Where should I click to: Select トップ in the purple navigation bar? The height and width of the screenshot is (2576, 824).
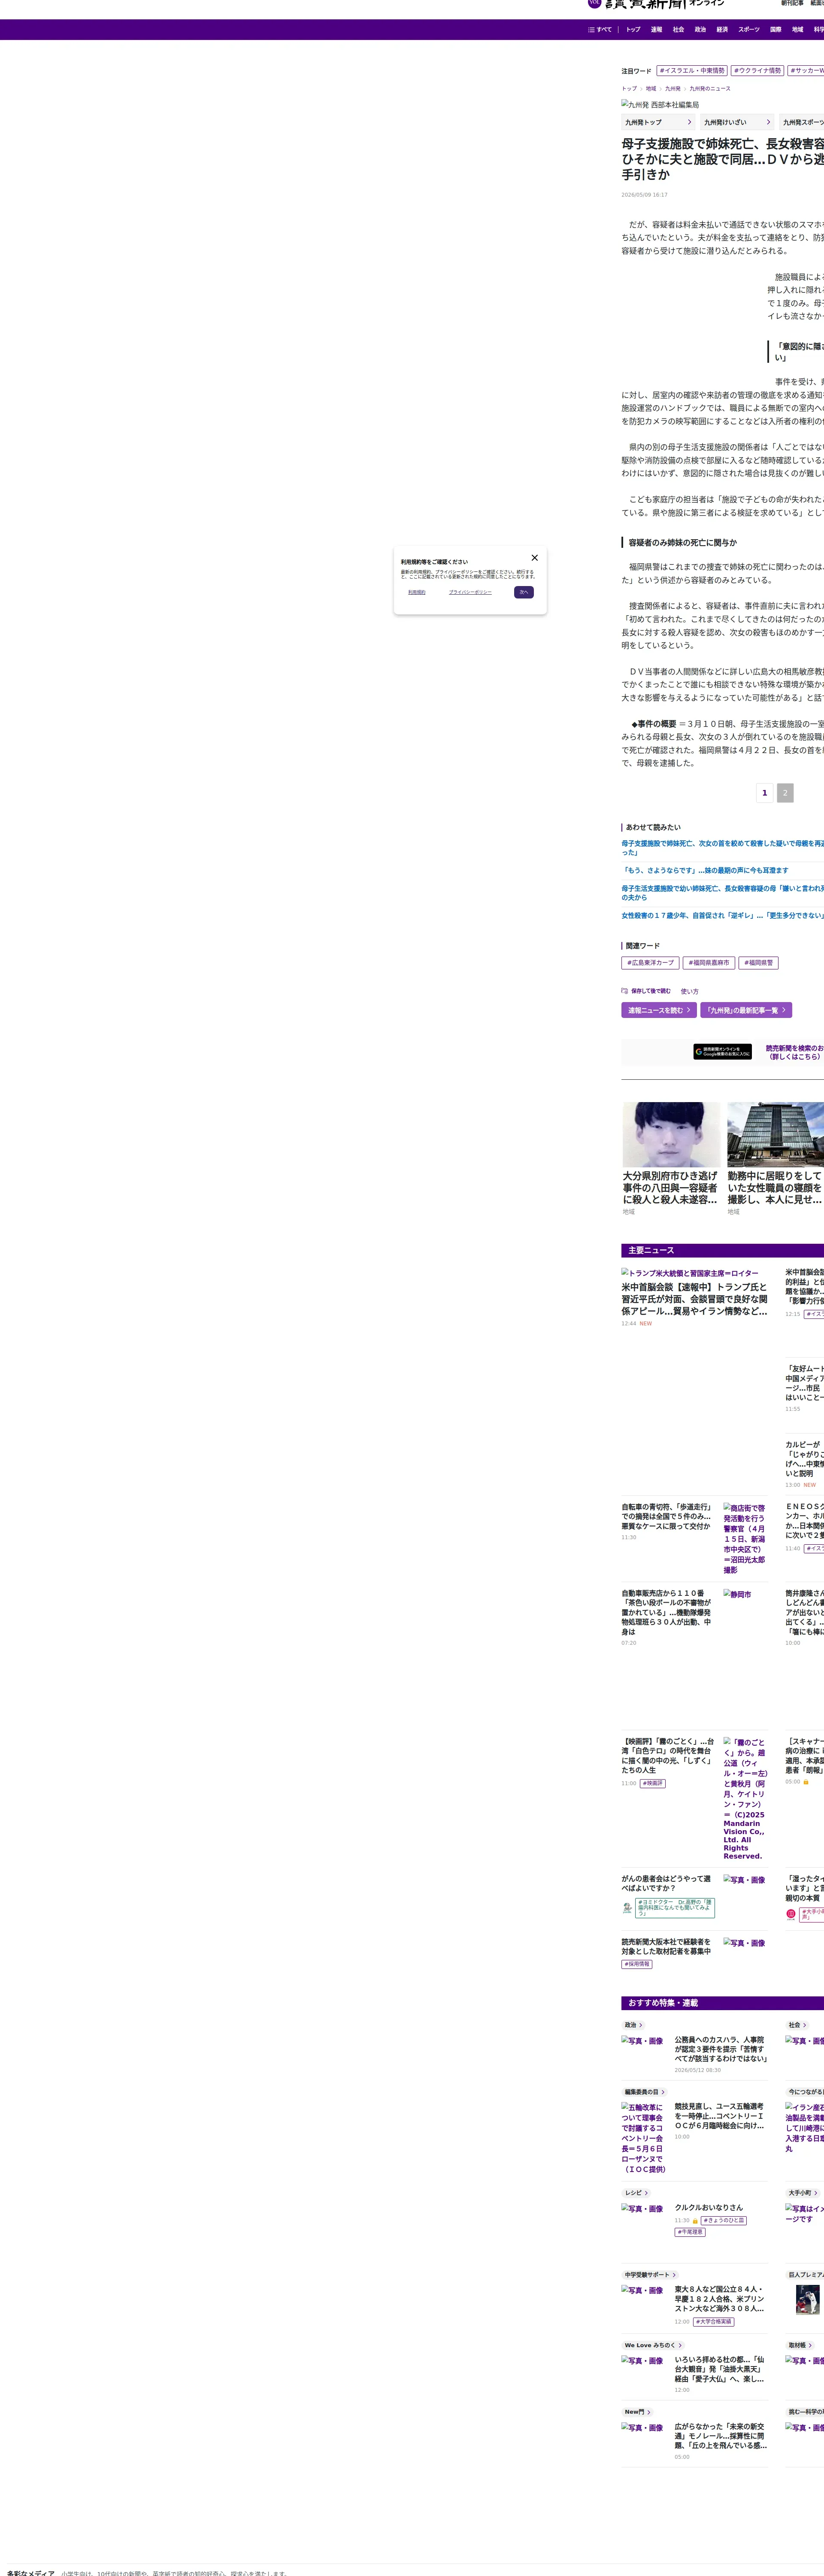point(633,30)
